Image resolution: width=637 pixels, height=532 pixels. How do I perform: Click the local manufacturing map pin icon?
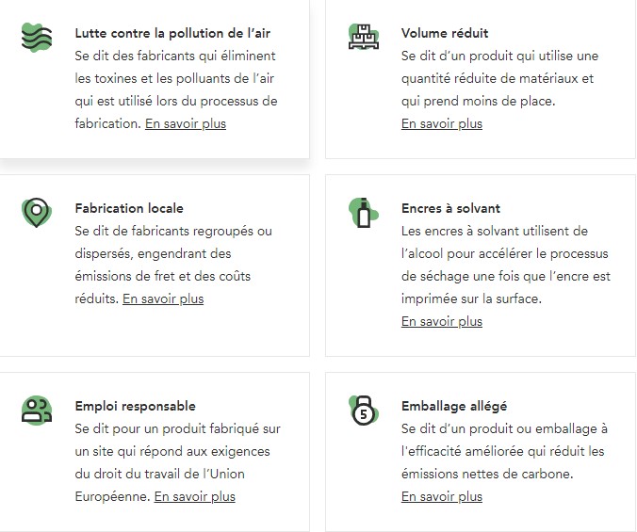pyautogui.click(x=36, y=213)
